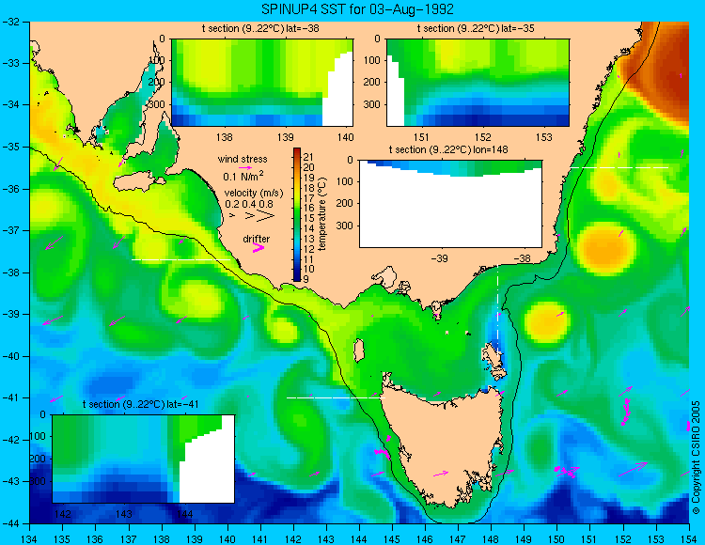The height and width of the screenshot is (545, 705).
Task: Click main map latitude label -35
Action: (x=10, y=147)
